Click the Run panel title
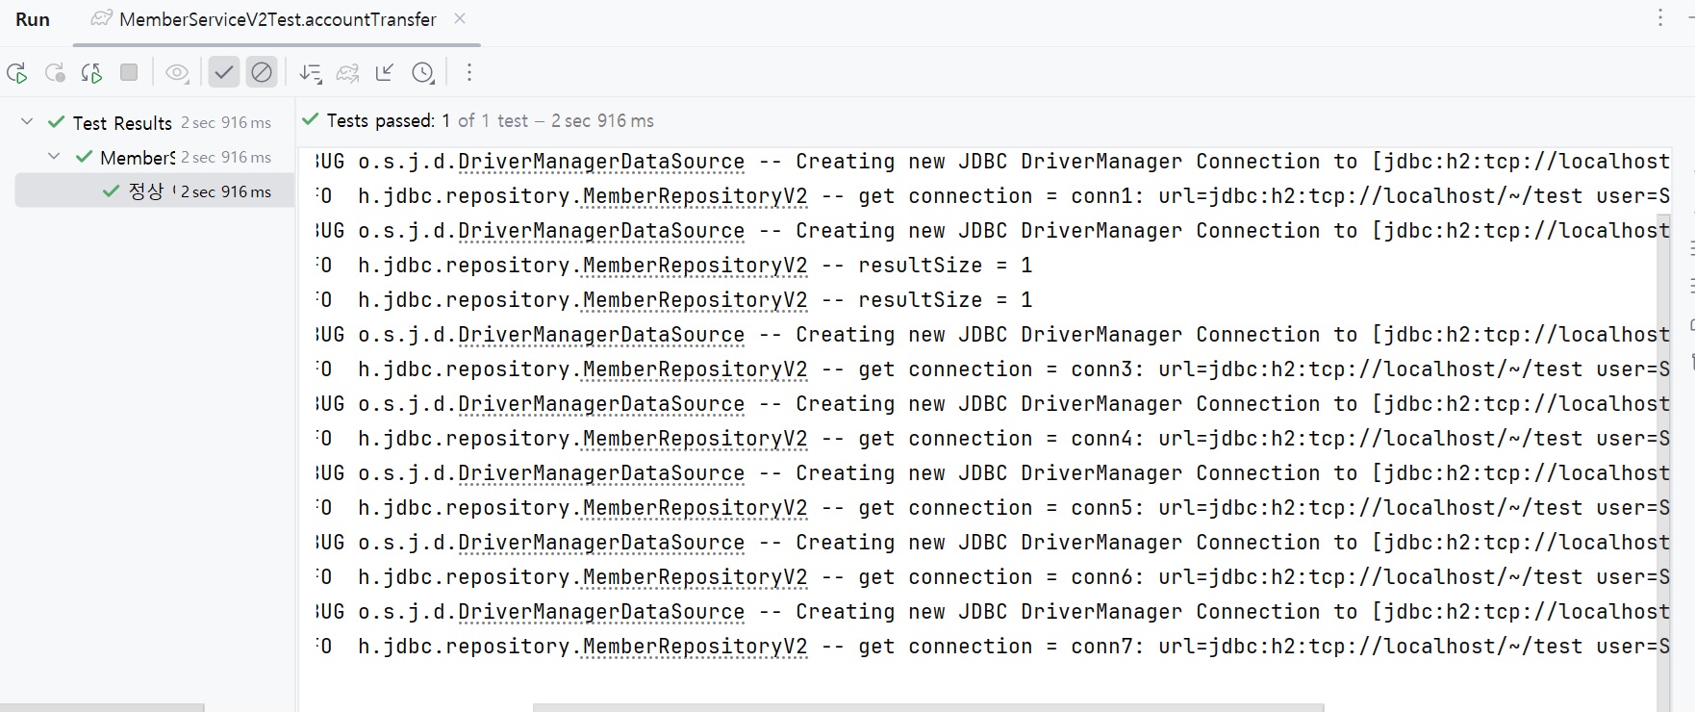Screen dimensions: 1695x712 point(33,19)
